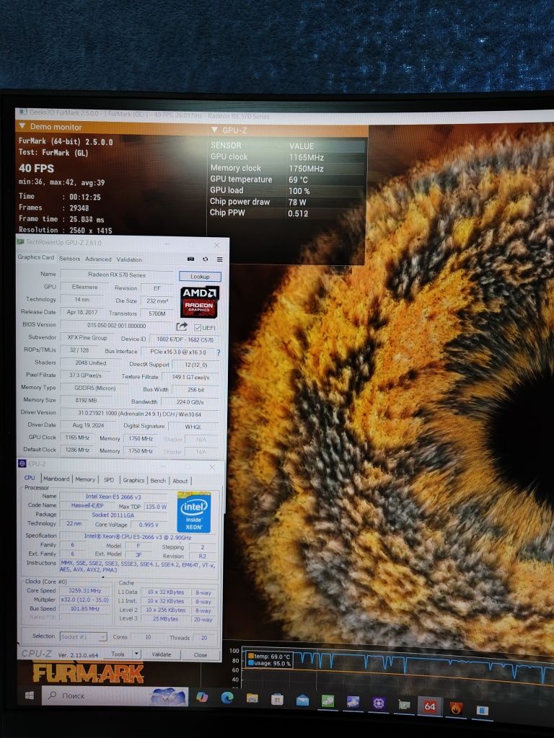Viewport: 554px width, 738px height.
Task: Click the GPU-Z refresh icon
Action: [206, 259]
